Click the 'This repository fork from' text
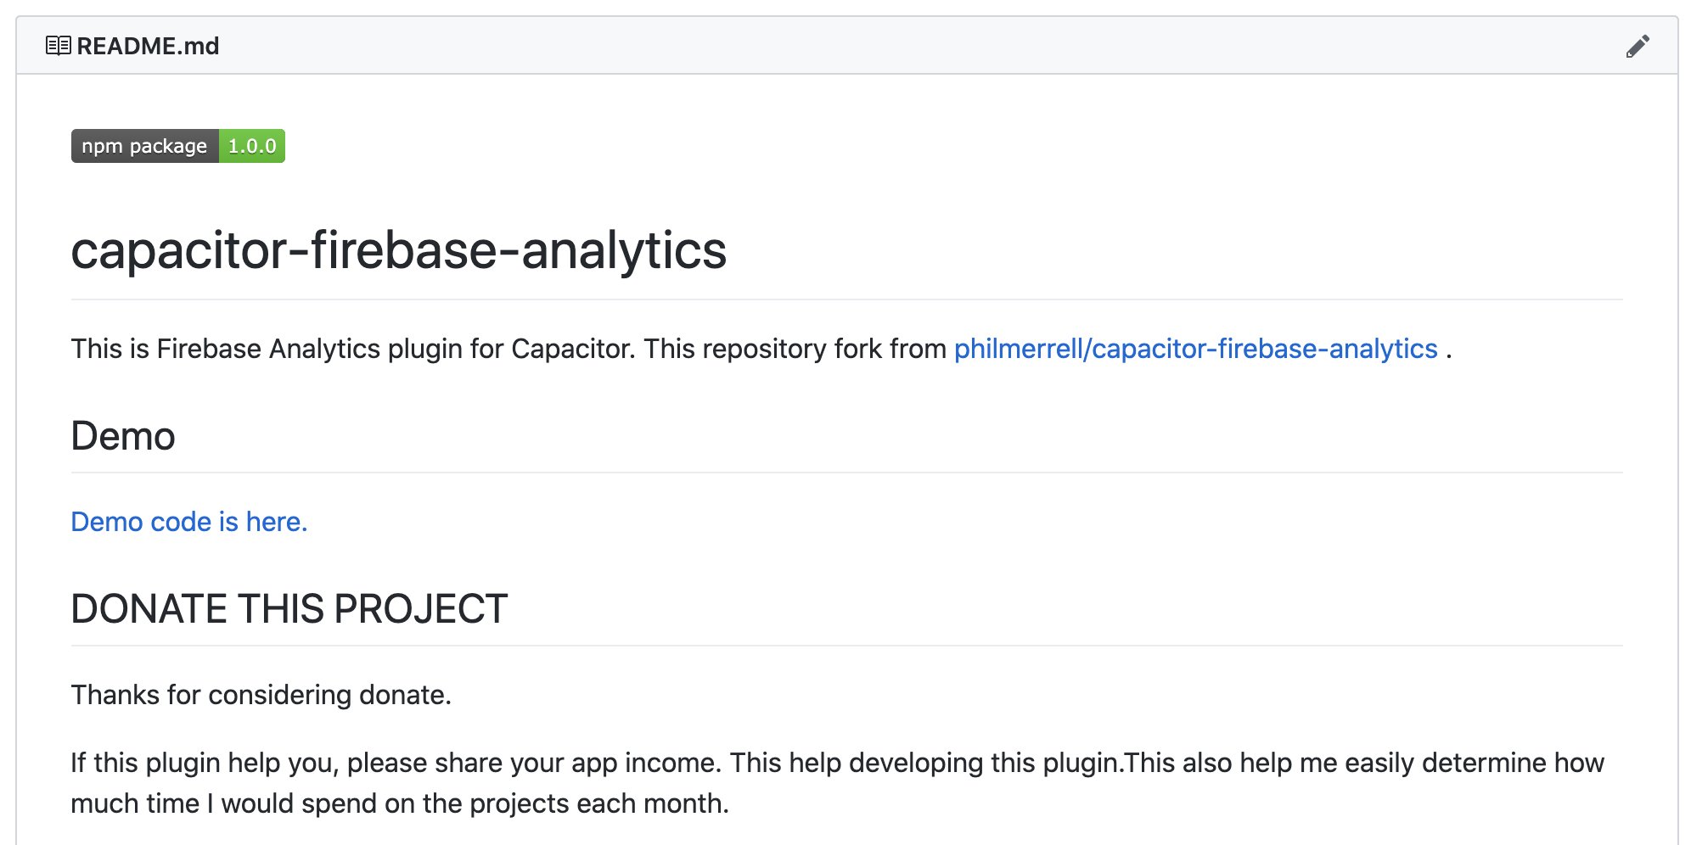The height and width of the screenshot is (845, 1691). 795,349
